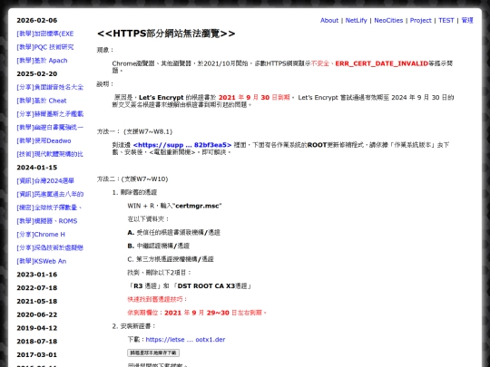Open the Chrome H sidebar article
Image resolution: width=490 pixels, height=367 pixels.
41,235
